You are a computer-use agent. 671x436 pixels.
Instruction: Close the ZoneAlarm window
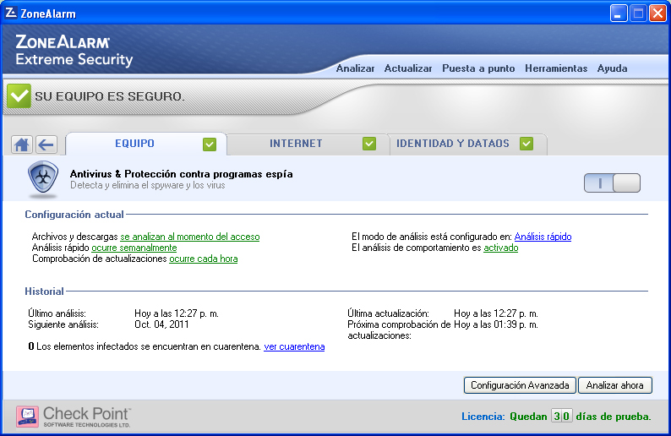coord(657,14)
